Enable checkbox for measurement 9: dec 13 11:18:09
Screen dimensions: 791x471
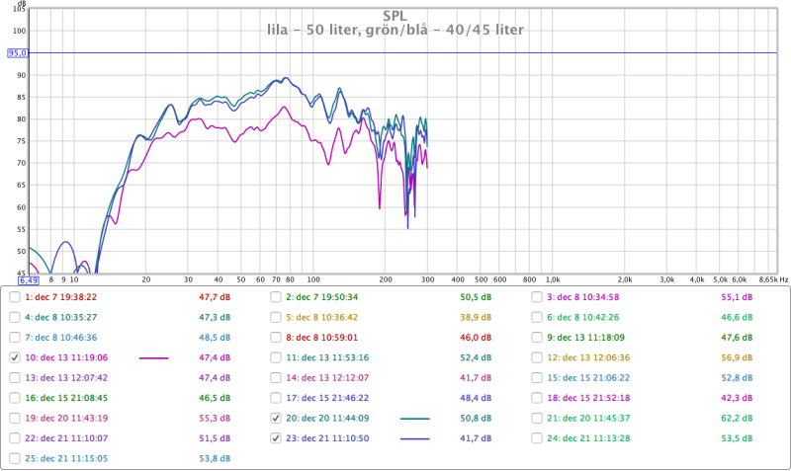pos(537,338)
